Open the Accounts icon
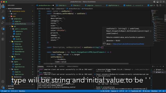 pos(3,82)
